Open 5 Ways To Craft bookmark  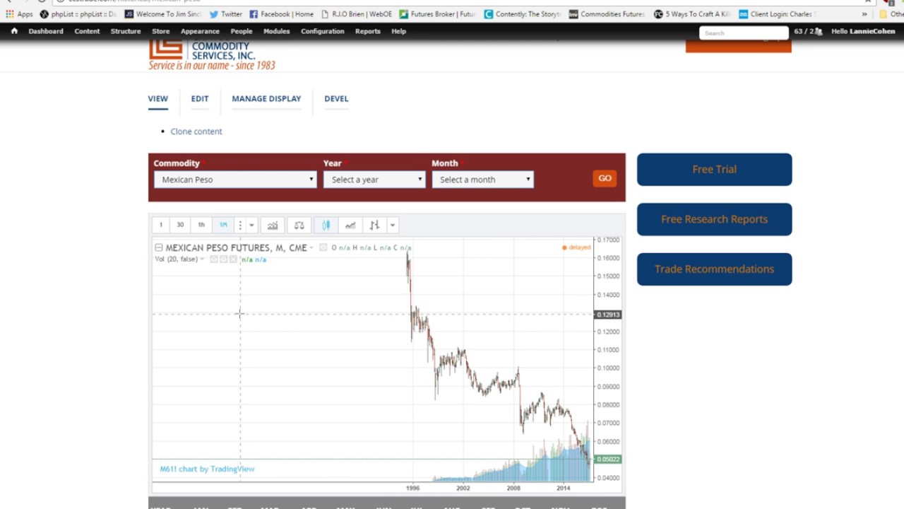click(x=691, y=14)
